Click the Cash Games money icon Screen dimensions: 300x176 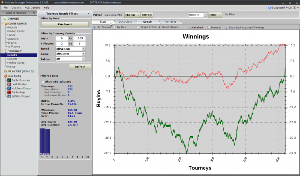6,24
